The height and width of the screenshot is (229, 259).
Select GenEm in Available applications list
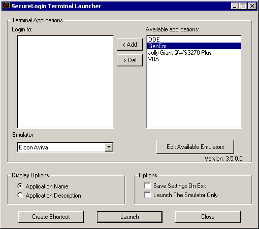point(194,46)
